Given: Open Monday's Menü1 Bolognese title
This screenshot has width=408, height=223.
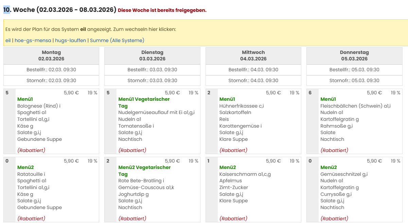Looking at the screenshot, I should tap(25, 99).
